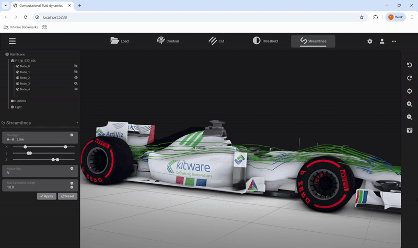Open the Vector field dropdown

pos(40,171)
